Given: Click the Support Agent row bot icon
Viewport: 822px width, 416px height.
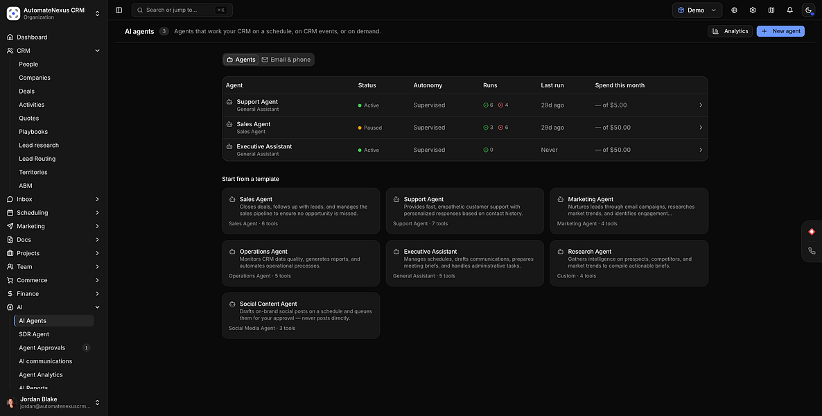Looking at the screenshot, I should tap(229, 102).
